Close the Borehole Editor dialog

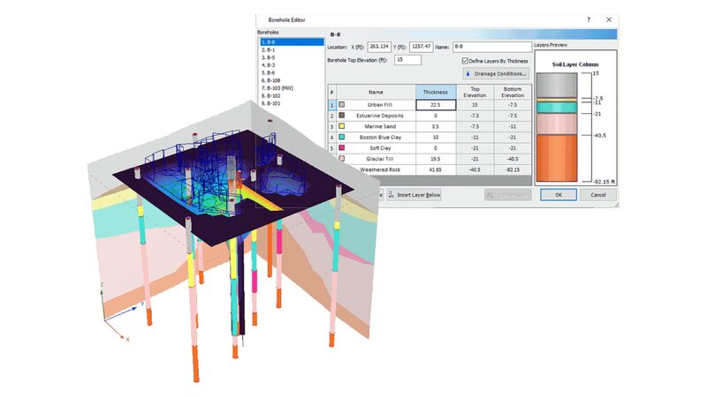pos(609,19)
